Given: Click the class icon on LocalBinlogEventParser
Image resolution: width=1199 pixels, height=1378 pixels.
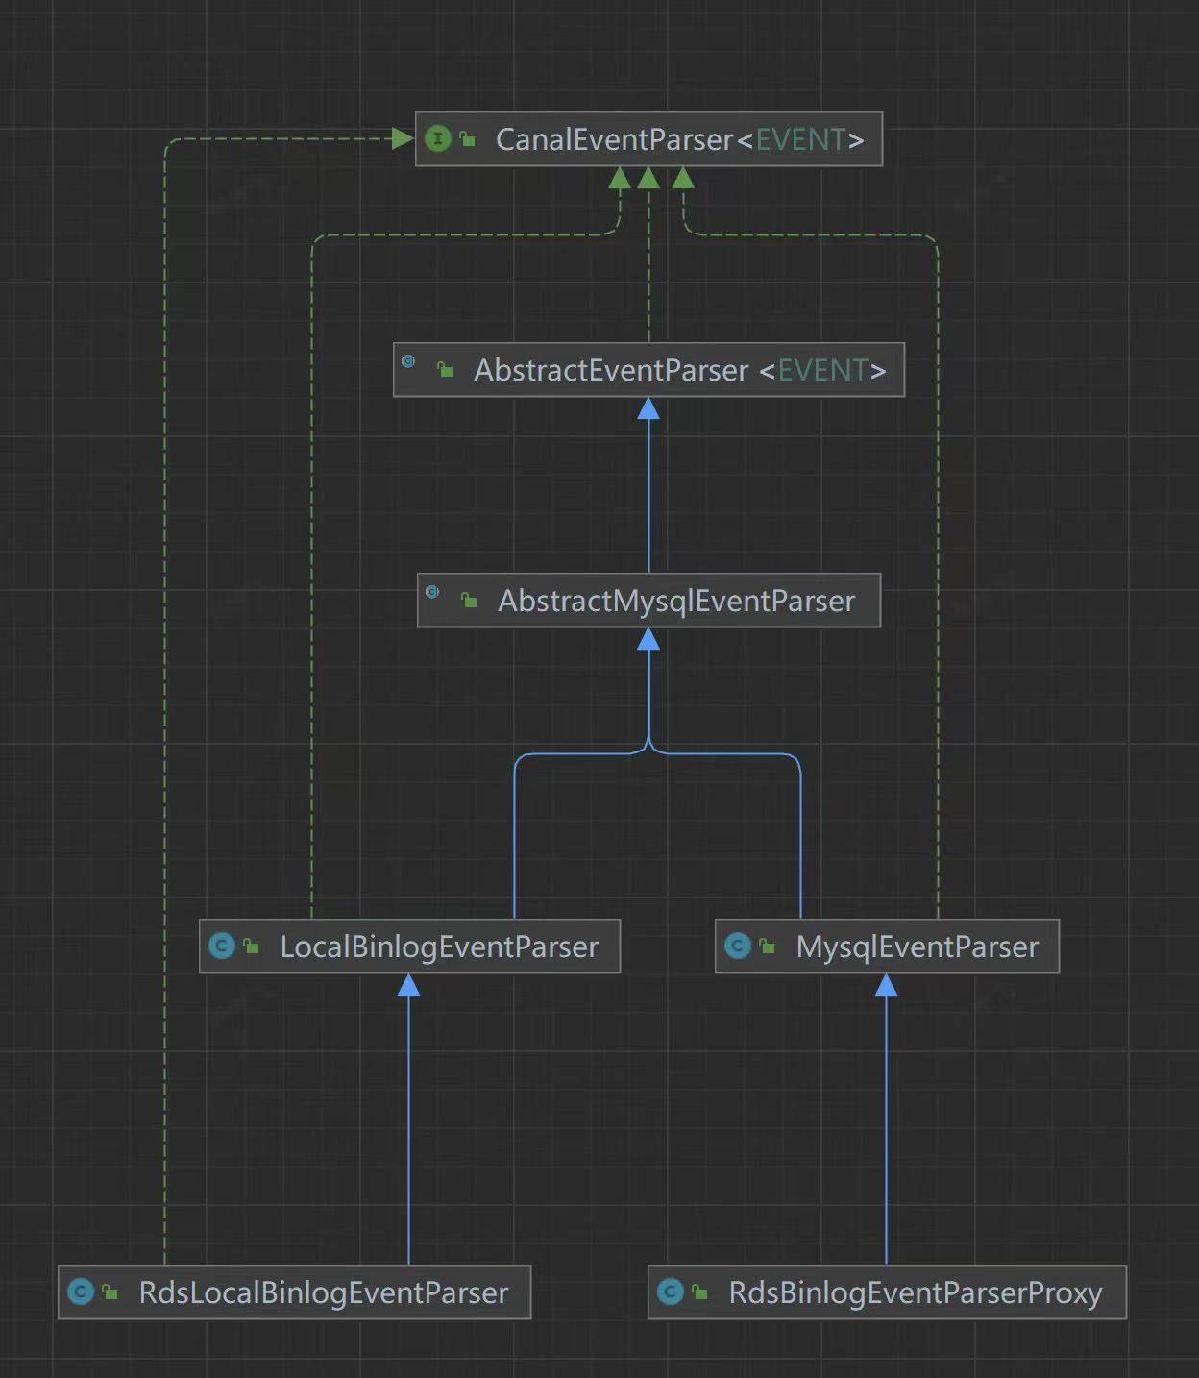Looking at the screenshot, I should (222, 947).
